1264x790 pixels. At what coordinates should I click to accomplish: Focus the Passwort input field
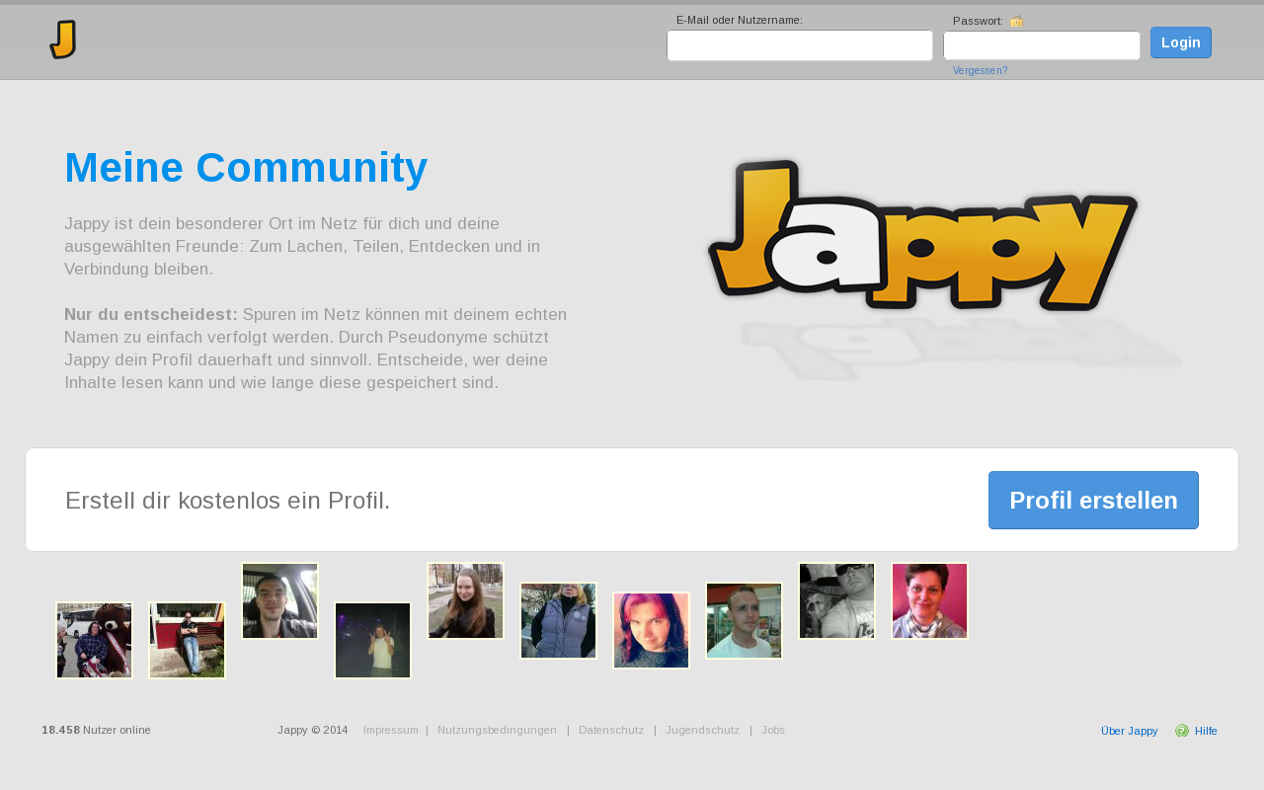1042,45
